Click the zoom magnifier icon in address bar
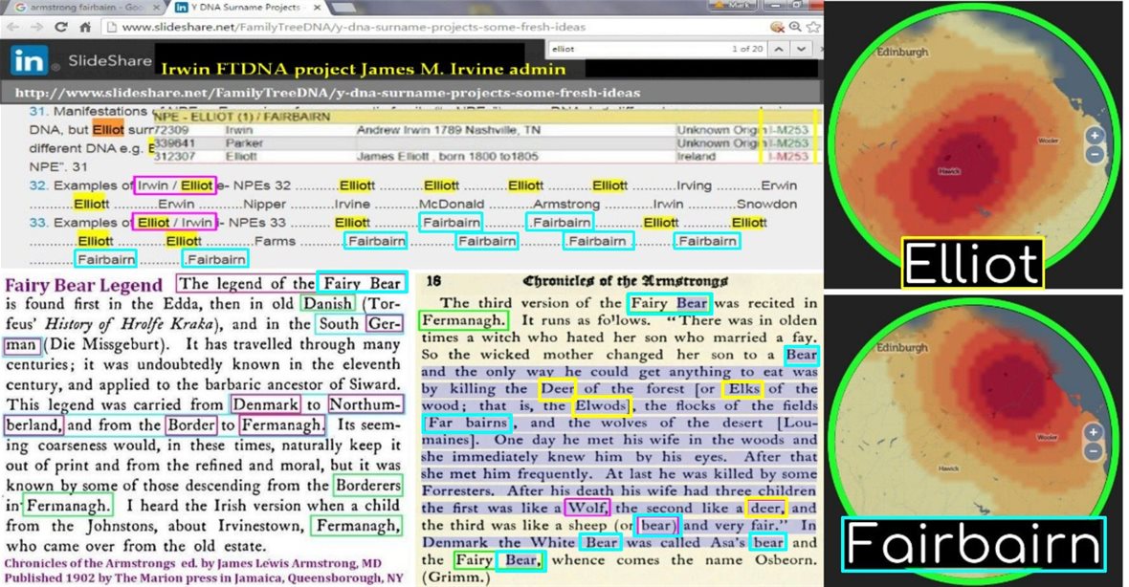This screenshot has width=1129, height=587. click(794, 27)
